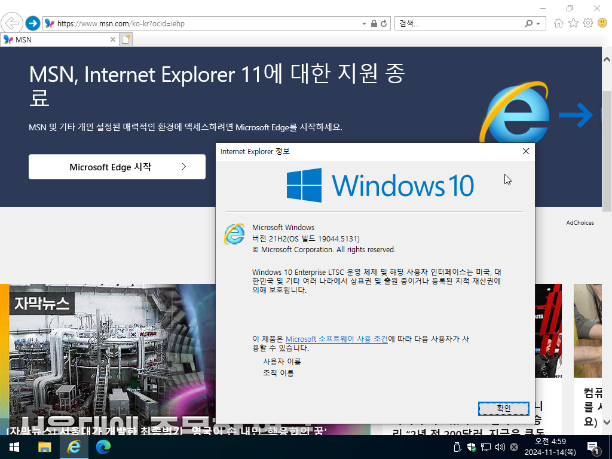
Task: Click the network tray icon
Action: (485, 447)
